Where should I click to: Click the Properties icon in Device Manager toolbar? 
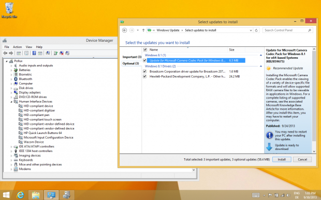tap(26, 53)
